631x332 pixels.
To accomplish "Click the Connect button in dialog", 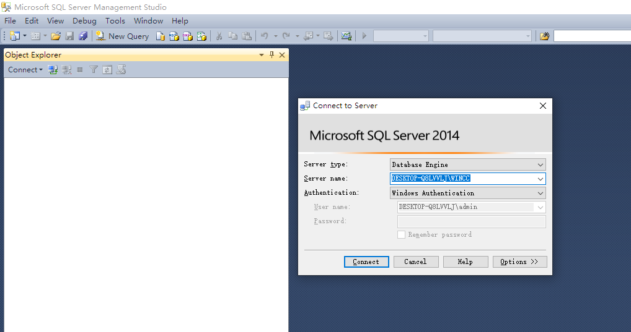I will click(366, 262).
